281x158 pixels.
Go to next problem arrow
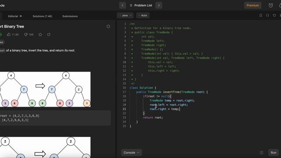point(159,5)
